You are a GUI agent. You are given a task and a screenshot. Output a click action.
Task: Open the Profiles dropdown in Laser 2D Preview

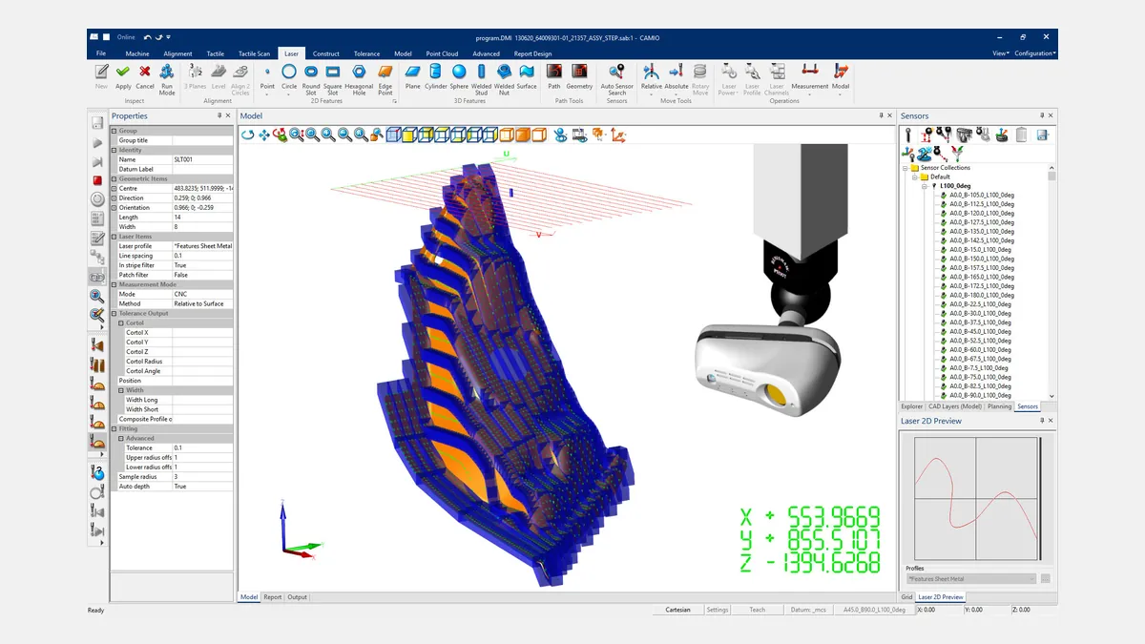[x=970, y=579]
